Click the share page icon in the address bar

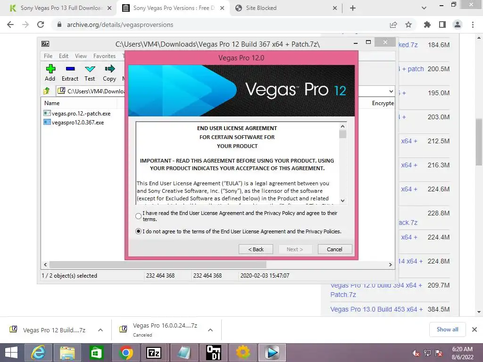tap(393, 25)
